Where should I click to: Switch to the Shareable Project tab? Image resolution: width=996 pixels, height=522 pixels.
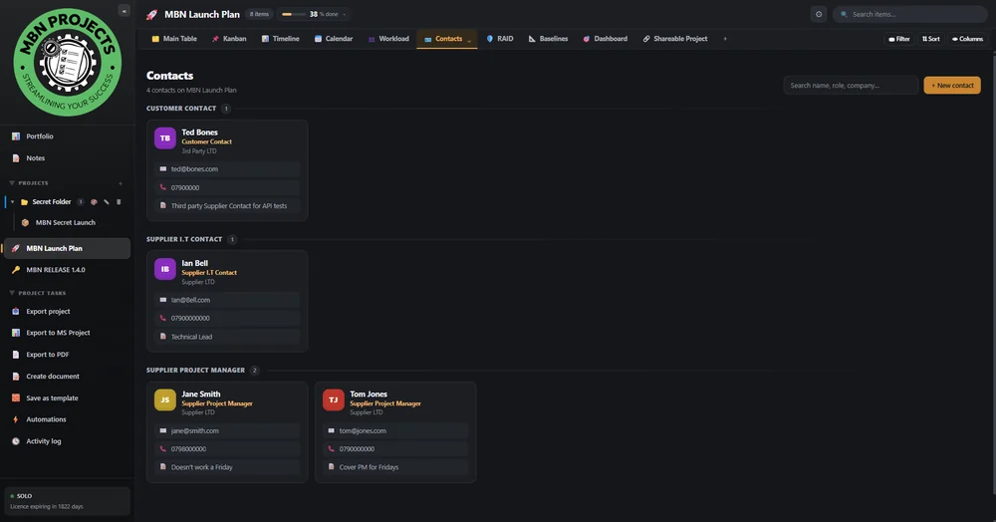tap(674, 39)
